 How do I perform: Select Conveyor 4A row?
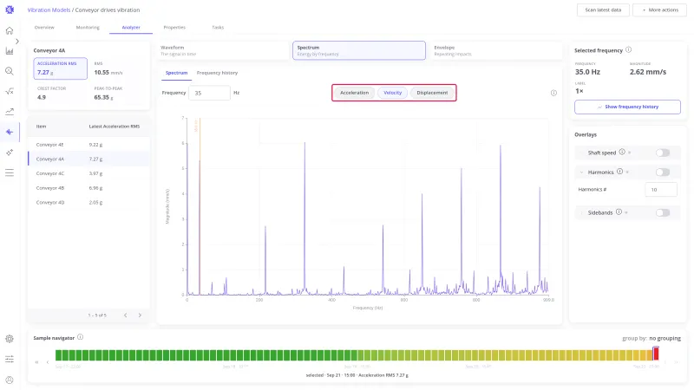89,159
